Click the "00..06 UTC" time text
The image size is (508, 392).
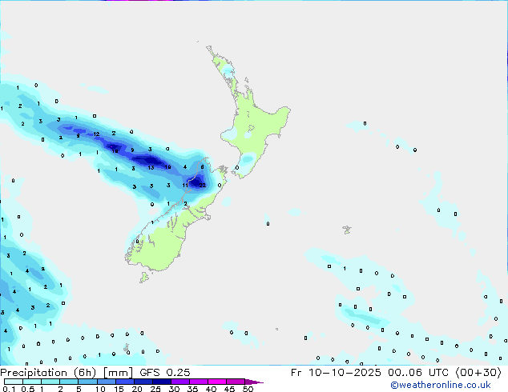click(418, 373)
